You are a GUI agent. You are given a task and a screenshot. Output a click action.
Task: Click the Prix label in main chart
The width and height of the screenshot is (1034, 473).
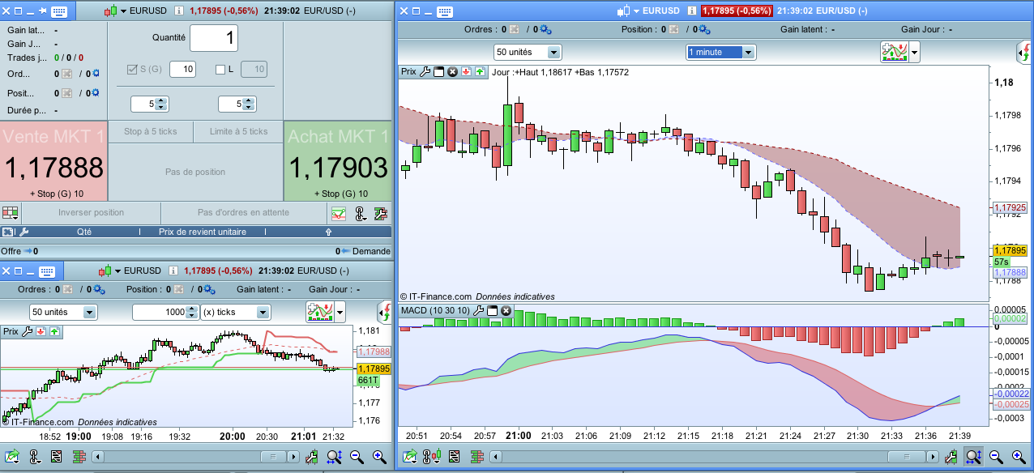[409, 72]
